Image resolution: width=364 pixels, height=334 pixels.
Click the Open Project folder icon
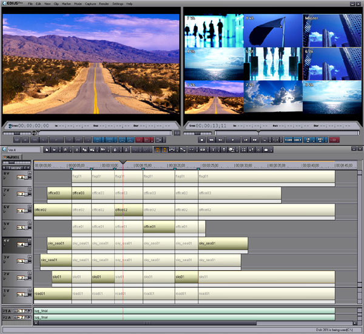pos(54,150)
